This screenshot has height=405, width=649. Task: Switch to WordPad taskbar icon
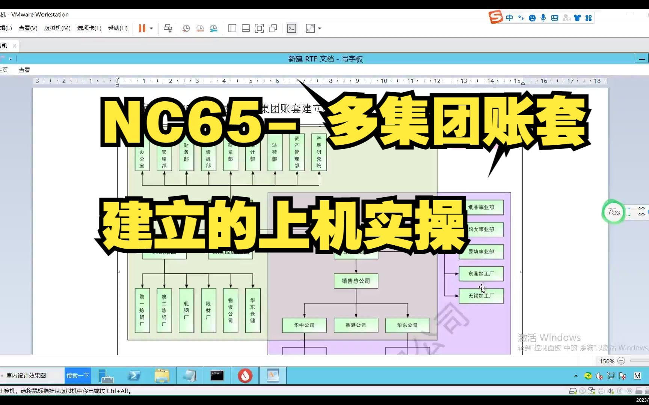(x=273, y=375)
